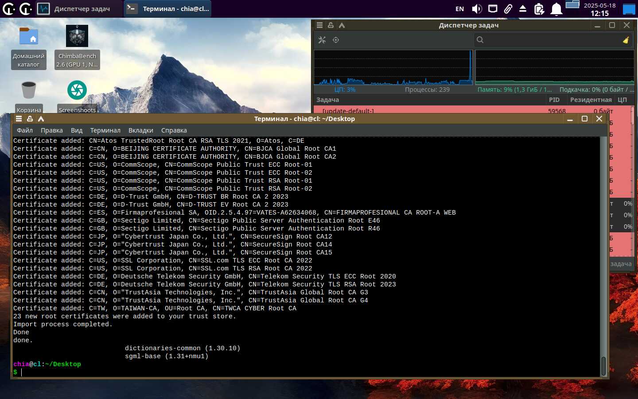The width and height of the screenshot is (638, 399).
Task: Click the Подкачка: 0% swap label
Action: click(596, 90)
